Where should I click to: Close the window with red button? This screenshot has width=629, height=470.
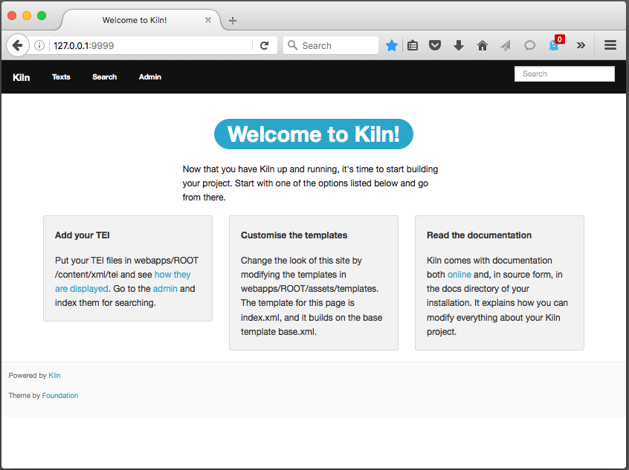point(12,16)
